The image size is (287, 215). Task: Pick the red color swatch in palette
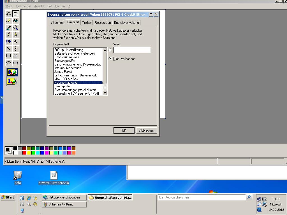(x=24, y=153)
